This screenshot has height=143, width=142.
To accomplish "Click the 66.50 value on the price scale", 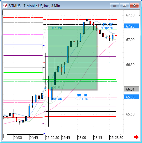I will coord(130,64).
